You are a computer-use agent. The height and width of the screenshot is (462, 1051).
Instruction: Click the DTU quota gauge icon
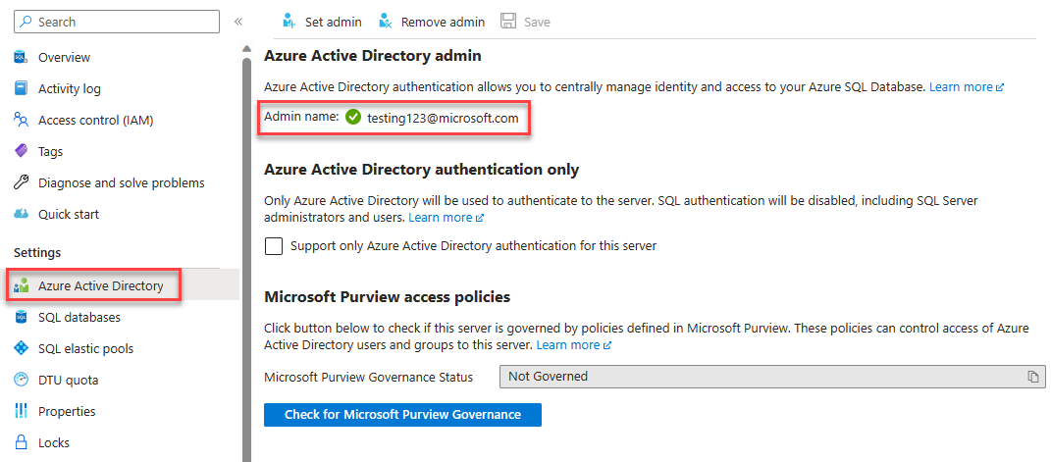(x=21, y=380)
